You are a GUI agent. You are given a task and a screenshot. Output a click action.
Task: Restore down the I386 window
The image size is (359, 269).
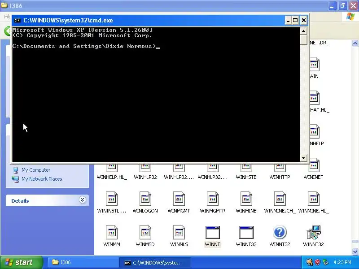point(343,6)
